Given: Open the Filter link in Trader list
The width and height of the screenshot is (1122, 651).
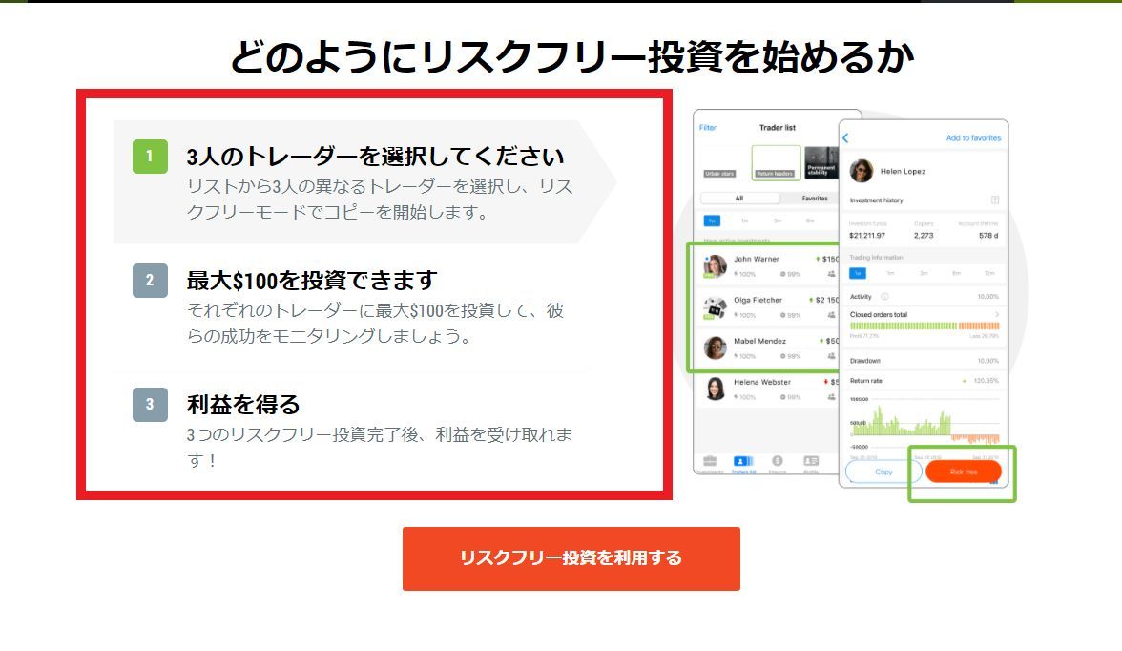Looking at the screenshot, I should (708, 128).
